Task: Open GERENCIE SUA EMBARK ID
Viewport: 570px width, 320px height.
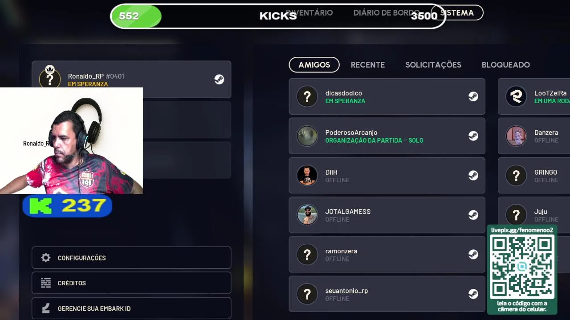Action: (x=131, y=308)
